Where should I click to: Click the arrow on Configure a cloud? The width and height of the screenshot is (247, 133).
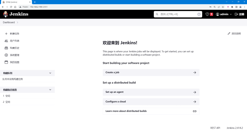[x=195, y=102]
